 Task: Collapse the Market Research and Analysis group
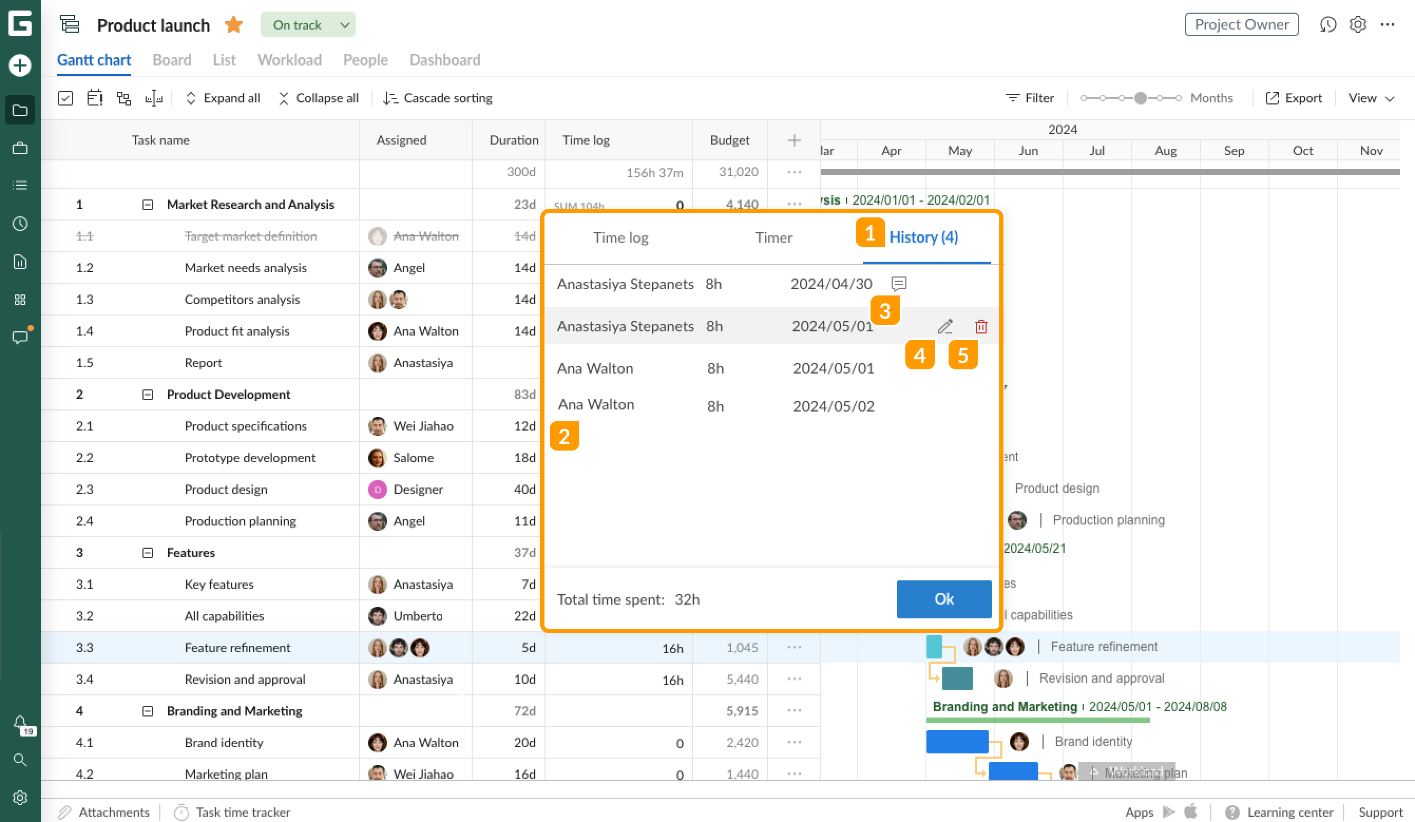point(148,204)
